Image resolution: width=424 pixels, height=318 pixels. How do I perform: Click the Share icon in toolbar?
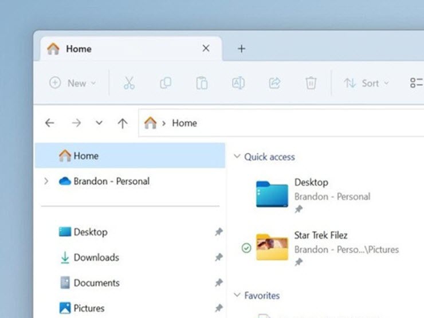pyautogui.click(x=274, y=83)
